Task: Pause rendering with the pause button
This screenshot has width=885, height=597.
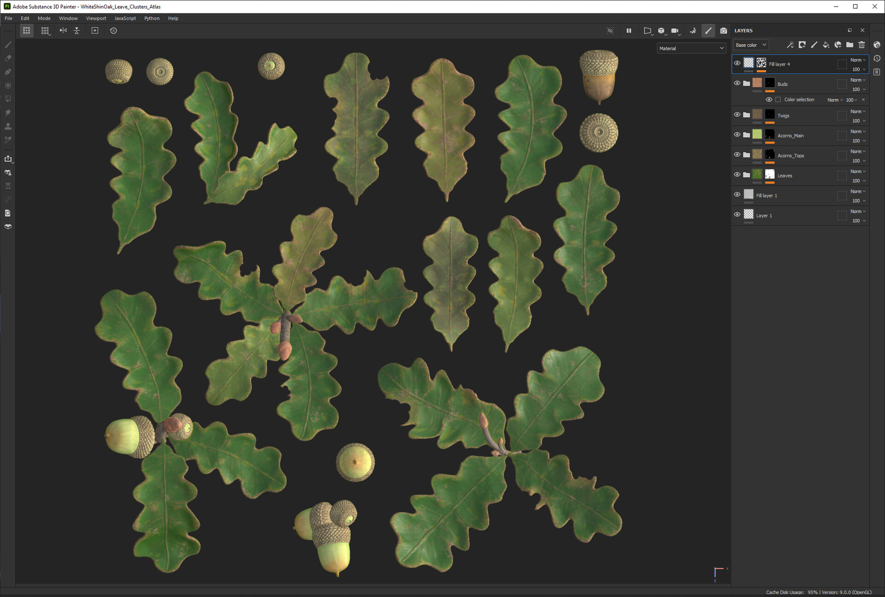Action: [x=629, y=30]
